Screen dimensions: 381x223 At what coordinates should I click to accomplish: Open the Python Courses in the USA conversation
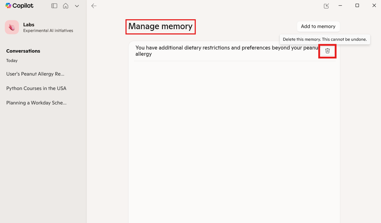click(36, 88)
